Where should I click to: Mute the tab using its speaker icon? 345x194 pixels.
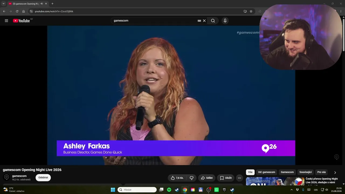pos(42,4)
